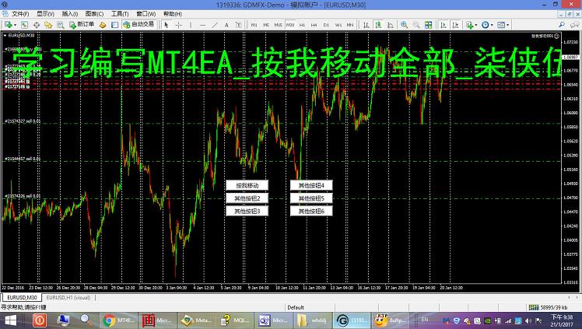Viewport: 582px width, 329px height.
Task: Open the 文件(F) menu
Action: (20, 14)
